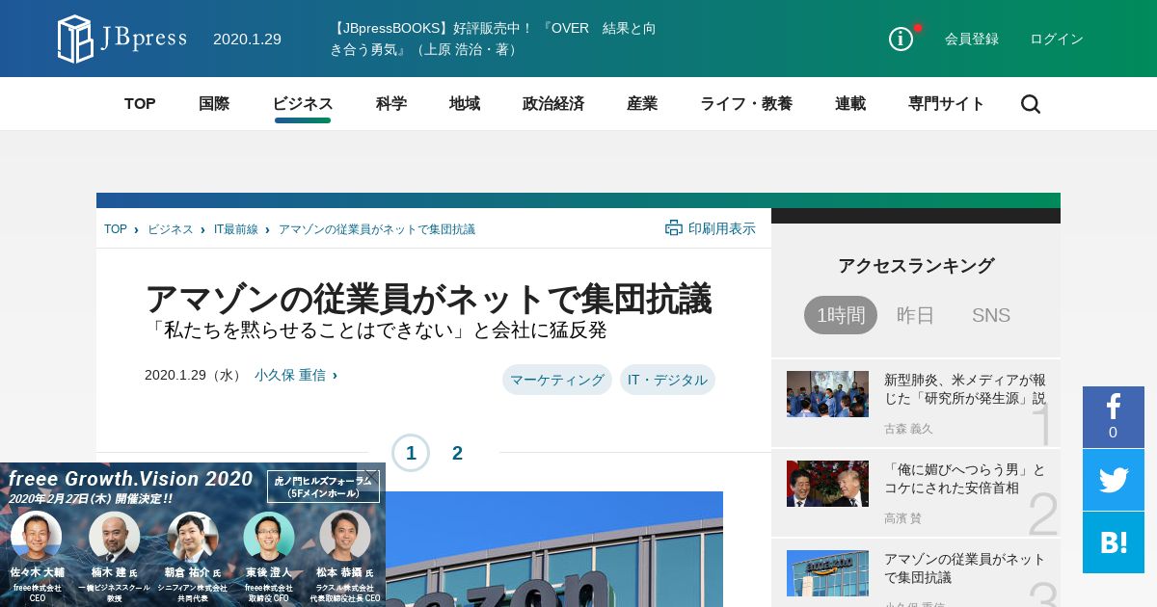This screenshot has width=1157, height=607.
Task: Open 印刷用表示 print view link
Action: point(722,228)
